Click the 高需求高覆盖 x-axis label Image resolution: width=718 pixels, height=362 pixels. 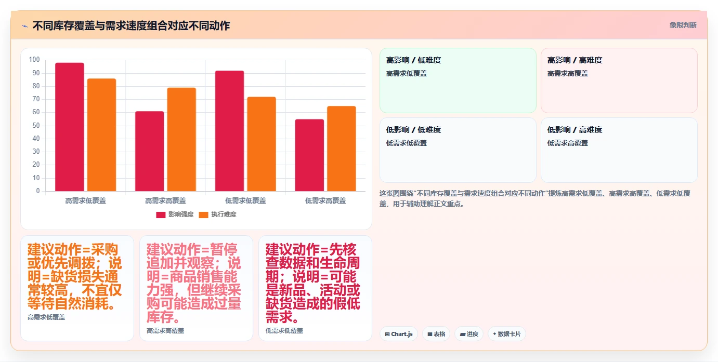click(x=165, y=200)
